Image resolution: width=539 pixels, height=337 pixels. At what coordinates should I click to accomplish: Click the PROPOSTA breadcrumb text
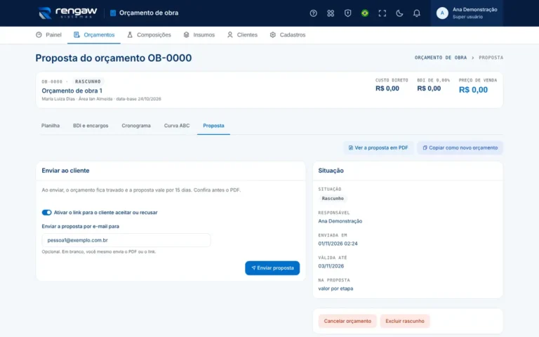pyautogui.click(x=491, y=58)
